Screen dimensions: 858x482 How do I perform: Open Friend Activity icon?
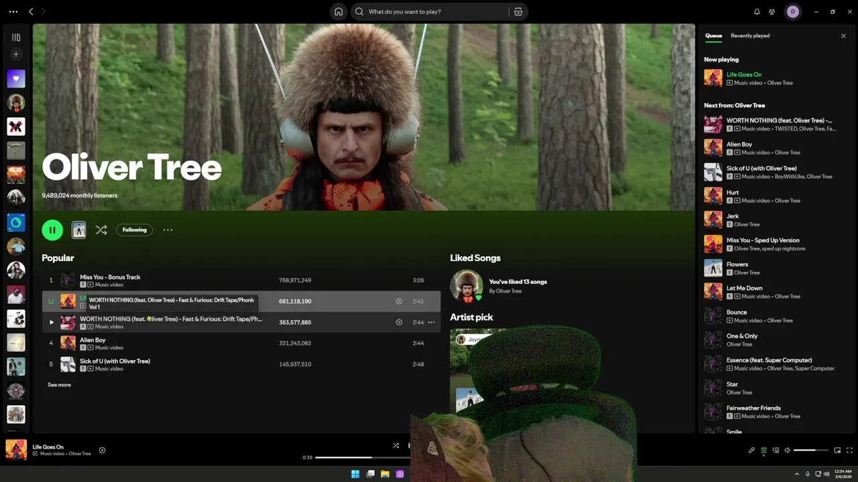(772, 11)
